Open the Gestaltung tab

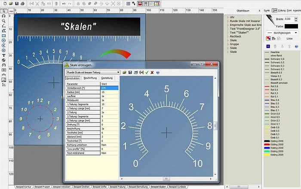click(107, 78)
